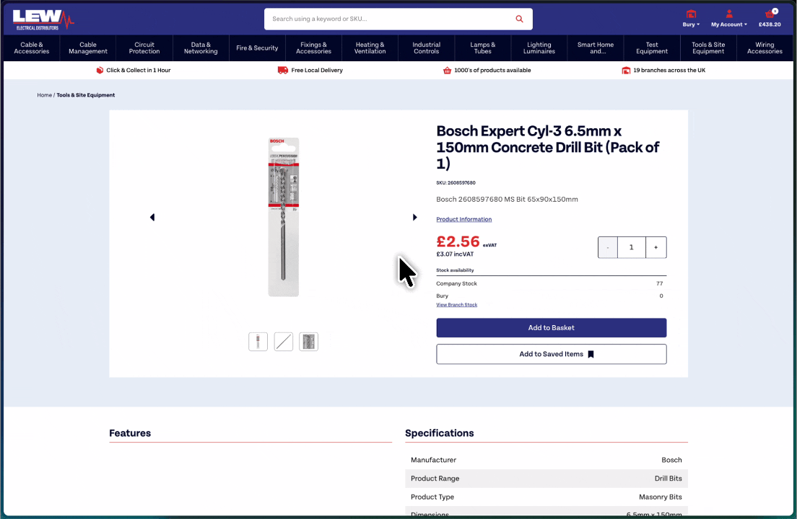
Task: Open the Tools & Site Equipment menu
Action: coord(708,48)
